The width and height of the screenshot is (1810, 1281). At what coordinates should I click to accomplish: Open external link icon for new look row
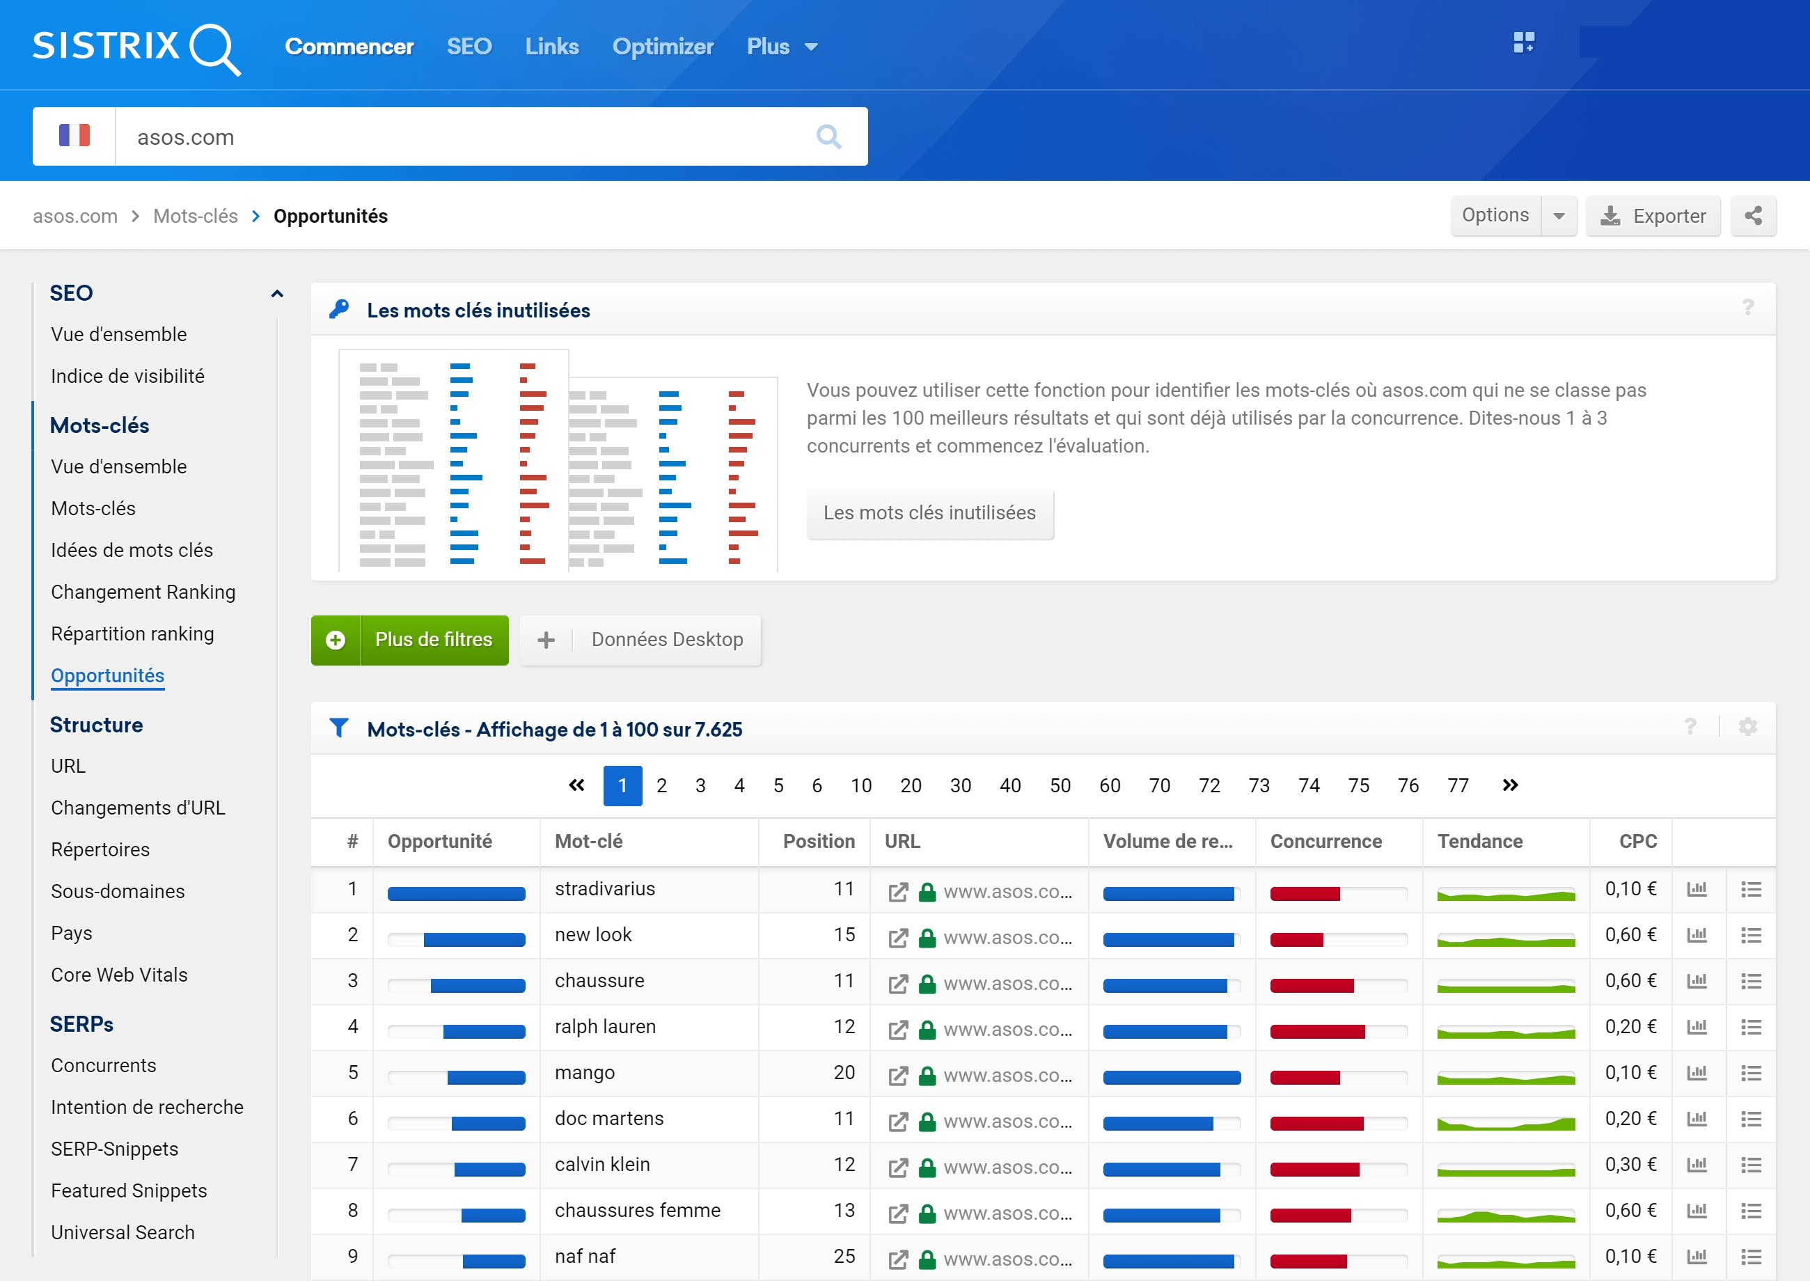pos(897,937)
